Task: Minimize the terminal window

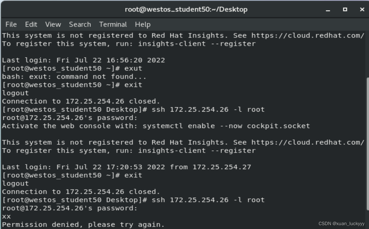Action: click(x=328, y=10)
